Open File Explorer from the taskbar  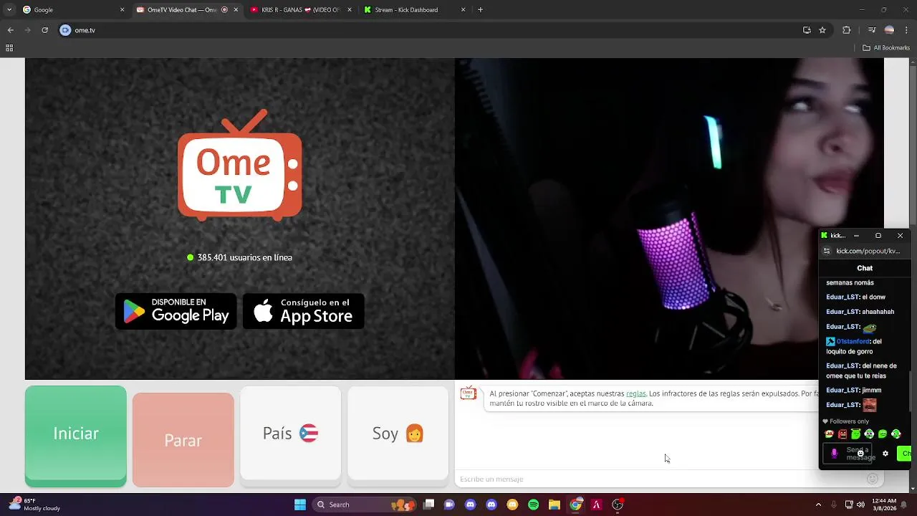click(554, 505)
